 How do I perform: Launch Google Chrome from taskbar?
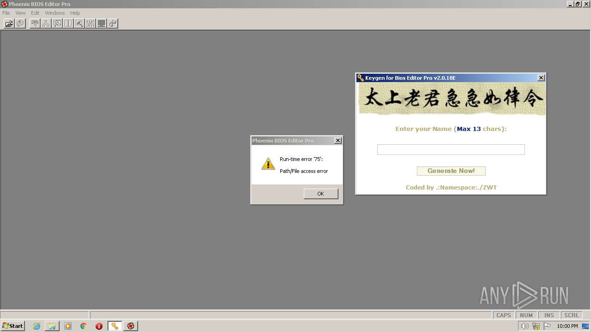coord(84,326)
